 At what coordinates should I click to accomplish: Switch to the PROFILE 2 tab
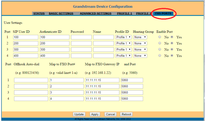click(x=143, y=14)
